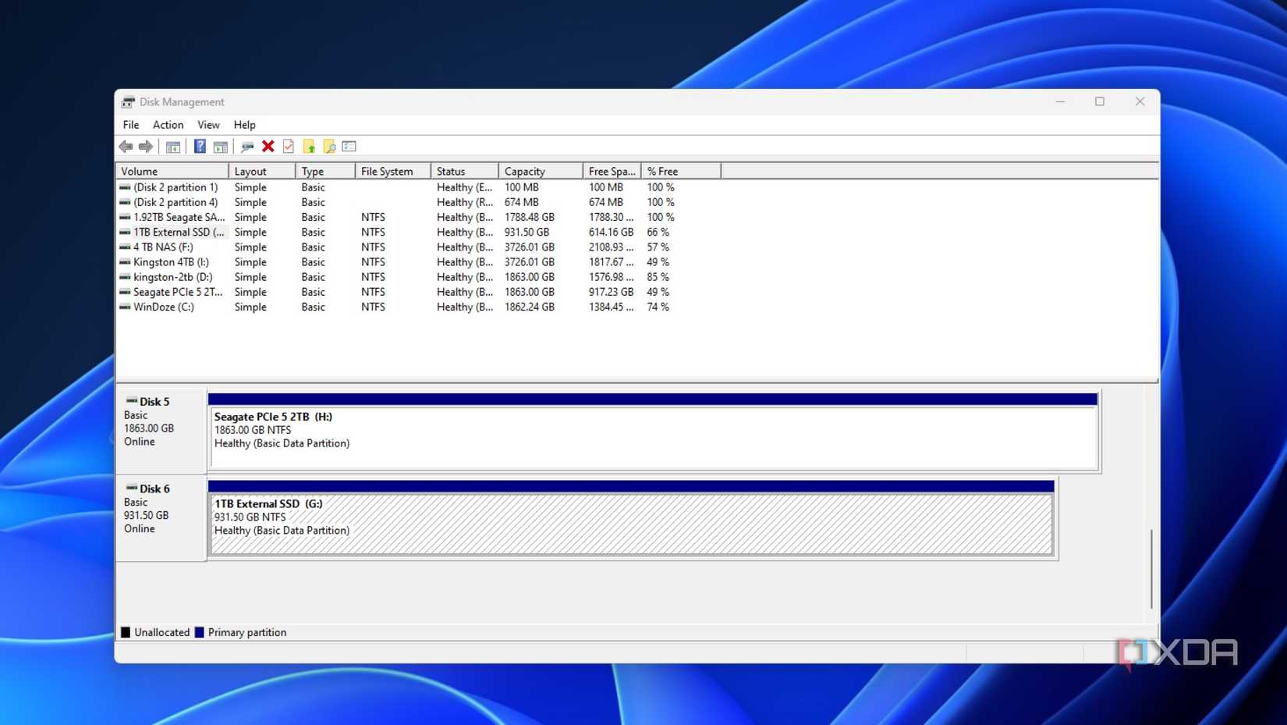This screenshot has width=1287, height=725.
Task: Open Help using the blue question mark icon
Action: [200, 146]
